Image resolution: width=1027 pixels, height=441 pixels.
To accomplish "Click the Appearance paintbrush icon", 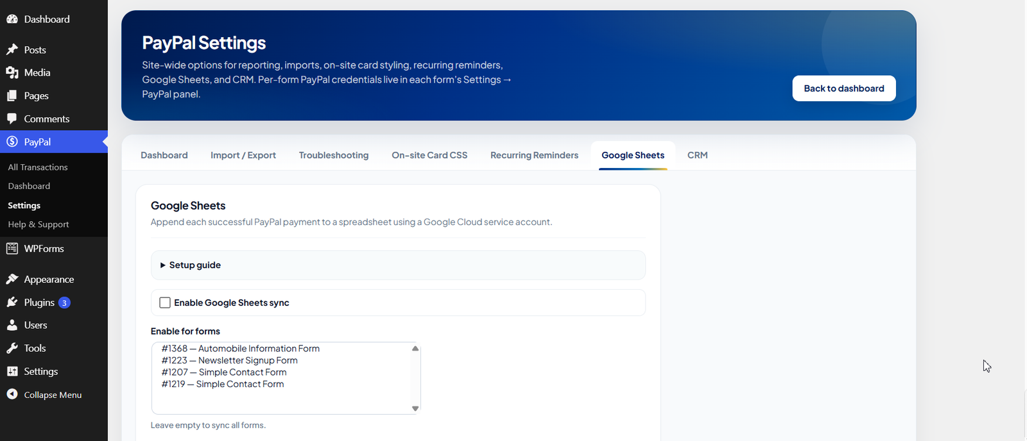I will (x=12, y=279).
